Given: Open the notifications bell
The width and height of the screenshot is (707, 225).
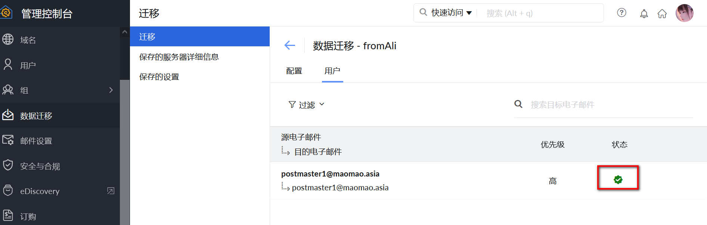Looking at the screenshot, I should [644, 14].
